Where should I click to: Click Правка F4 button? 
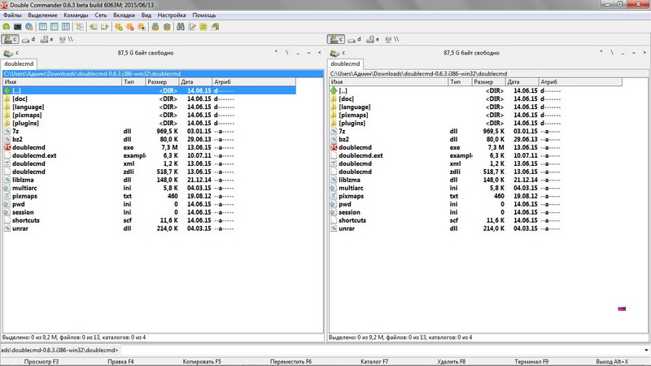120,362
